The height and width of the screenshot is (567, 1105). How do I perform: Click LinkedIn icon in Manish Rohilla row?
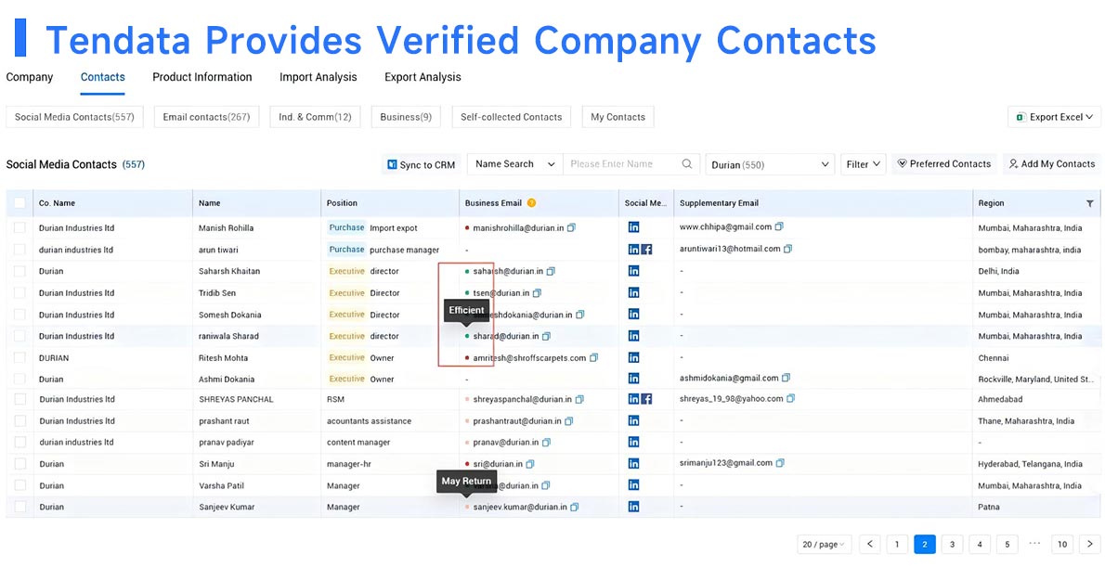tap(633, 227)
